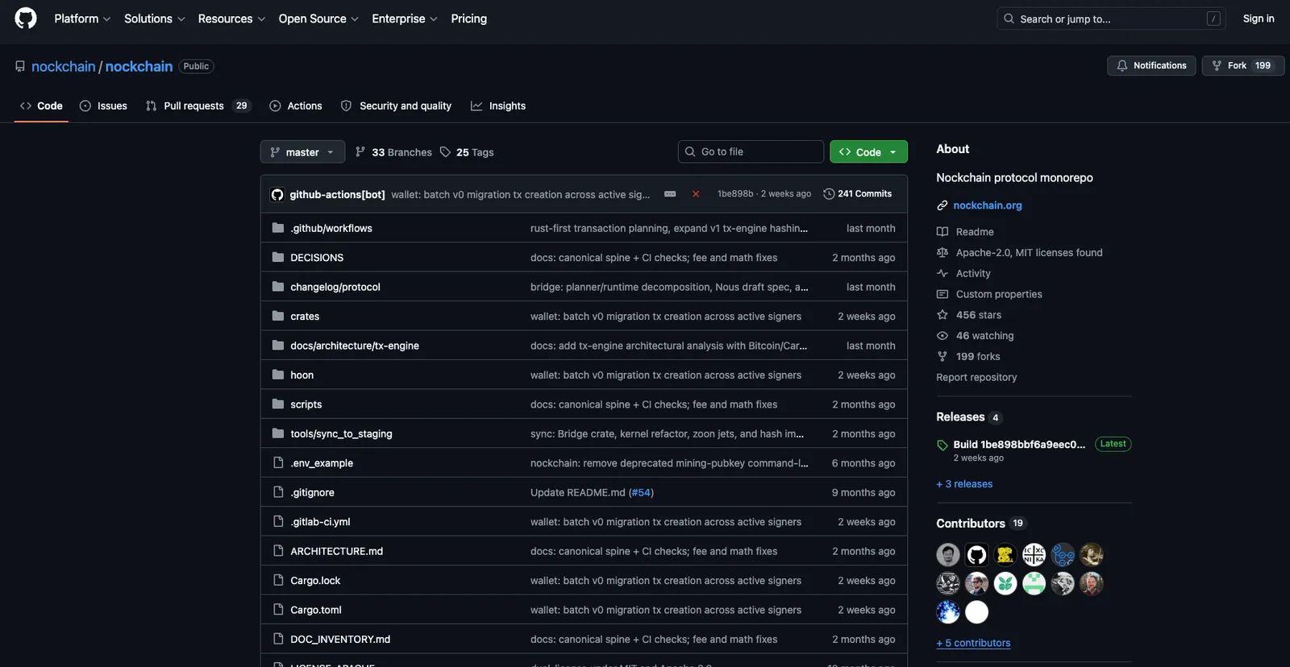Expand the Solutions menu
The image size is (1290, 667).
point(155,19)
